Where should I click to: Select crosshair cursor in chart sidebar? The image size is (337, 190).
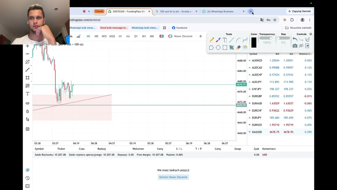tap(27, 46)
